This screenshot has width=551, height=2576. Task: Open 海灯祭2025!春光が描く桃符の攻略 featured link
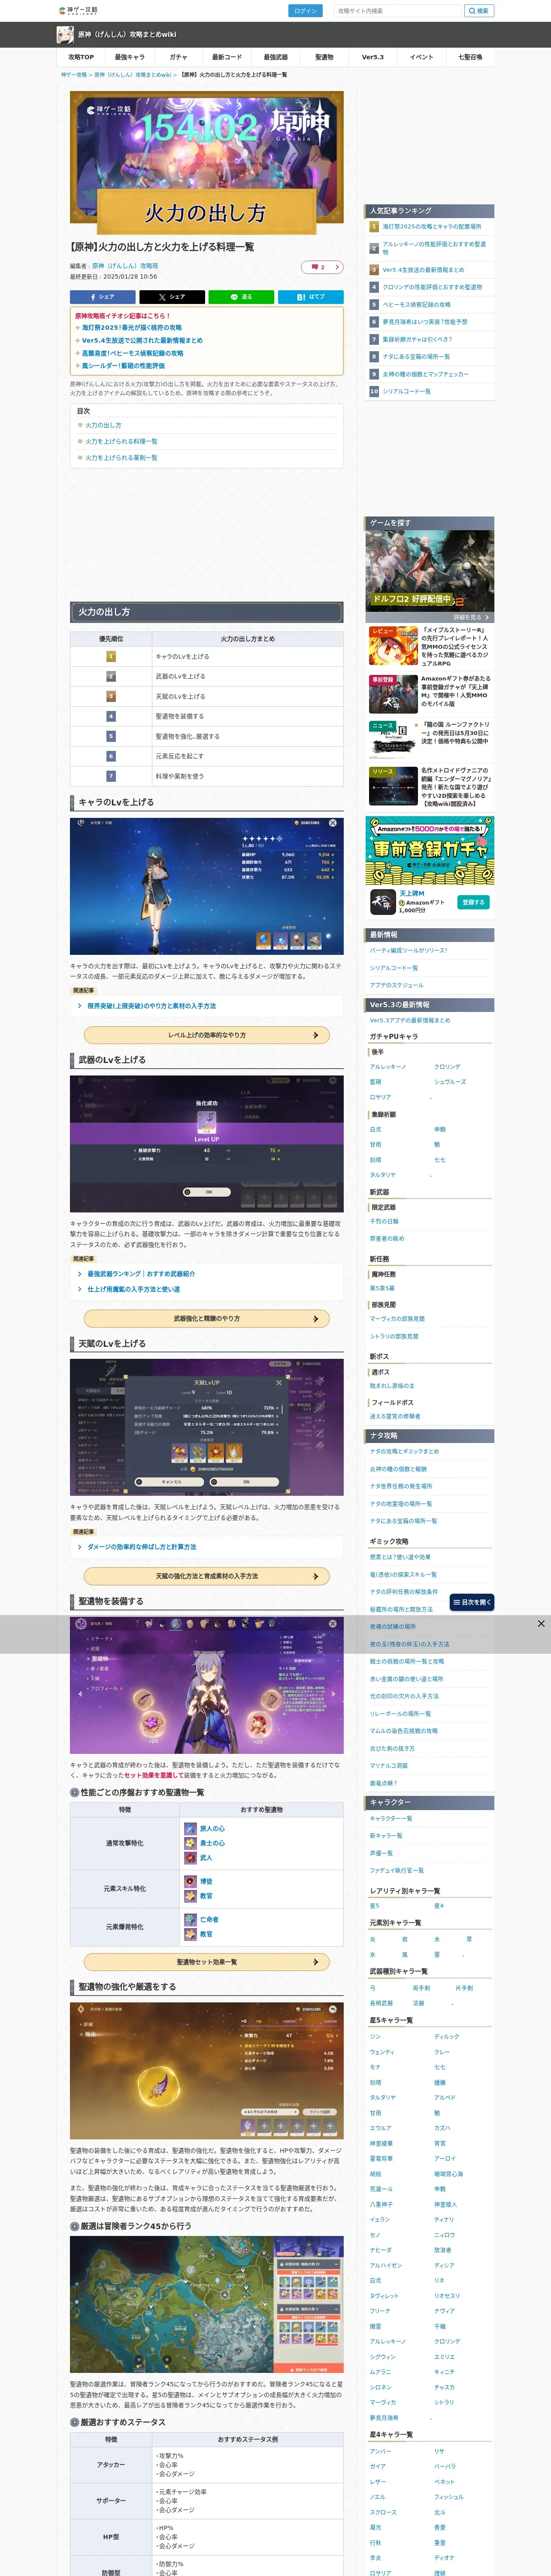click(132, 327)
